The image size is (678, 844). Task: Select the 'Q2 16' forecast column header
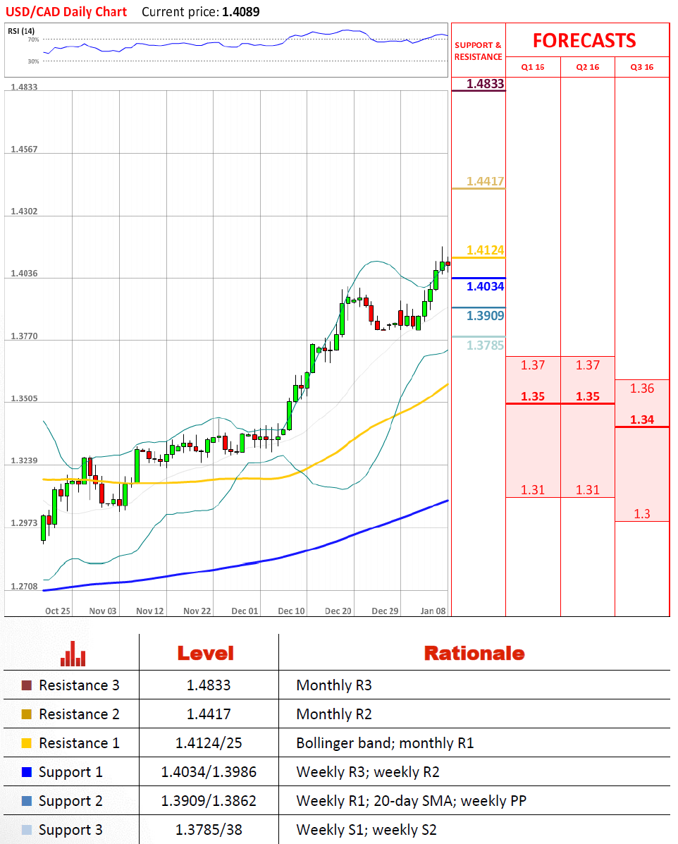[x=588, y=67]
